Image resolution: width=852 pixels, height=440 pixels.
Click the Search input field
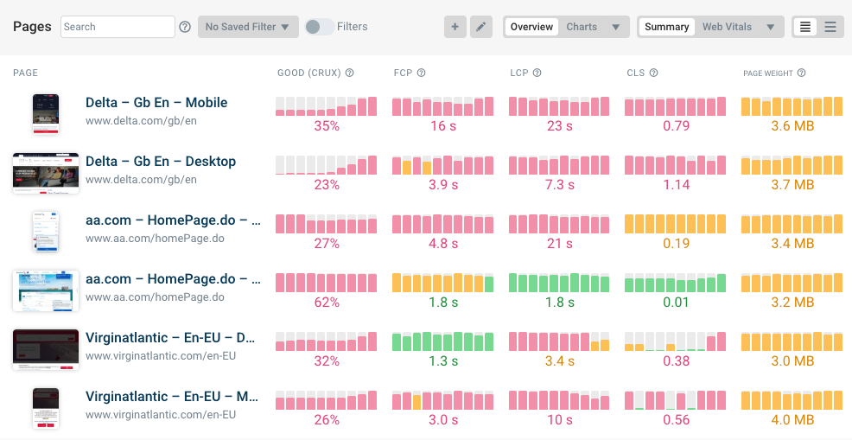118,27
